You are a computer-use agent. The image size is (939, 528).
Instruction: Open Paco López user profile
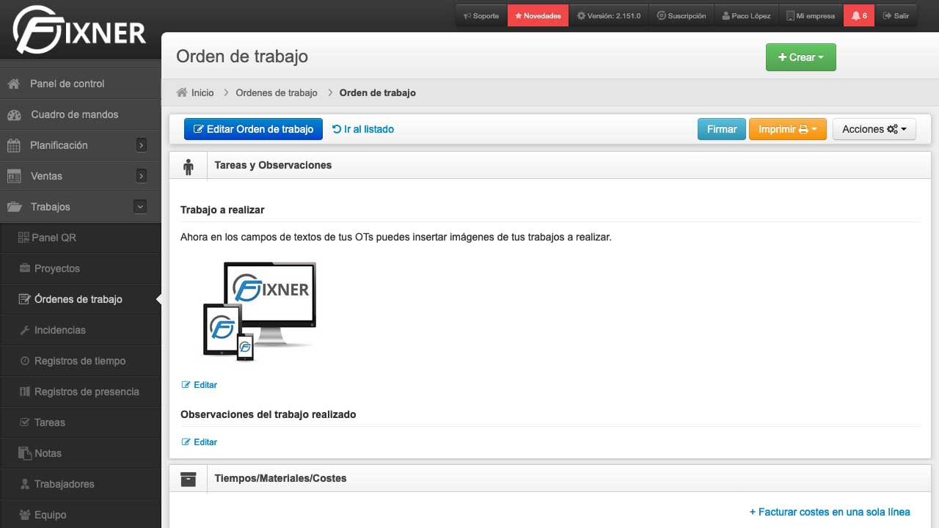pyautogui.click(x=746, y=15)
